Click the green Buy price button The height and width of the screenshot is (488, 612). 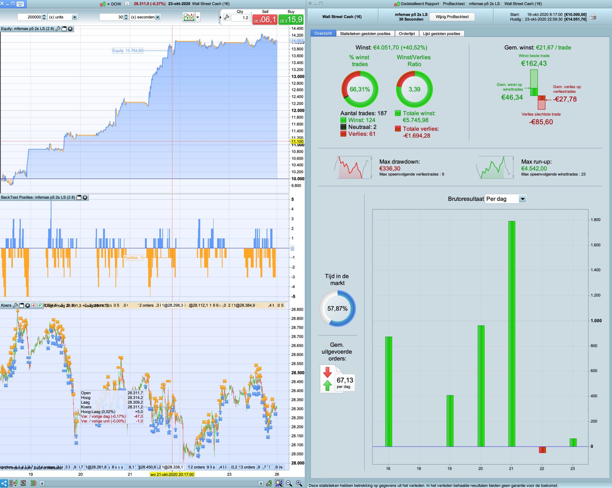291,19
